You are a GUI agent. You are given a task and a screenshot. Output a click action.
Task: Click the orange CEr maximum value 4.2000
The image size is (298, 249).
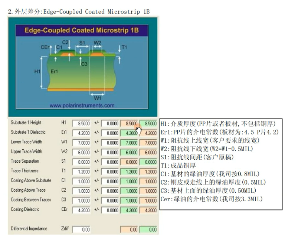pyautogui.click(x=148, y=210)
